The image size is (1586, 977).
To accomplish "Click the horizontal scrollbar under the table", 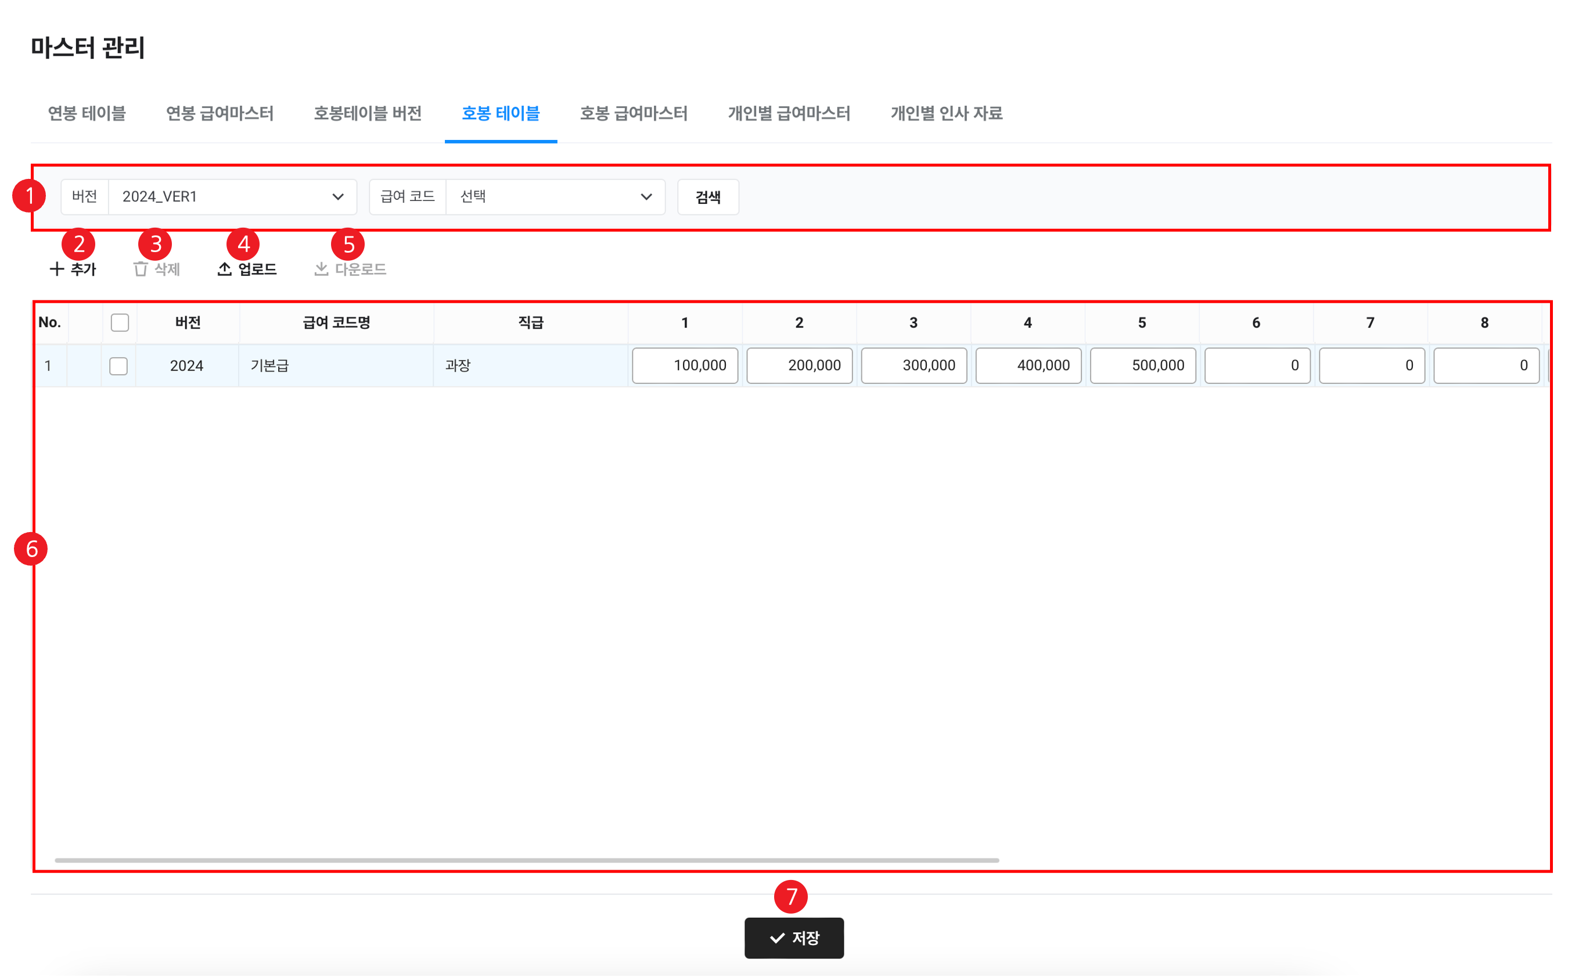I will coord(527,860).
